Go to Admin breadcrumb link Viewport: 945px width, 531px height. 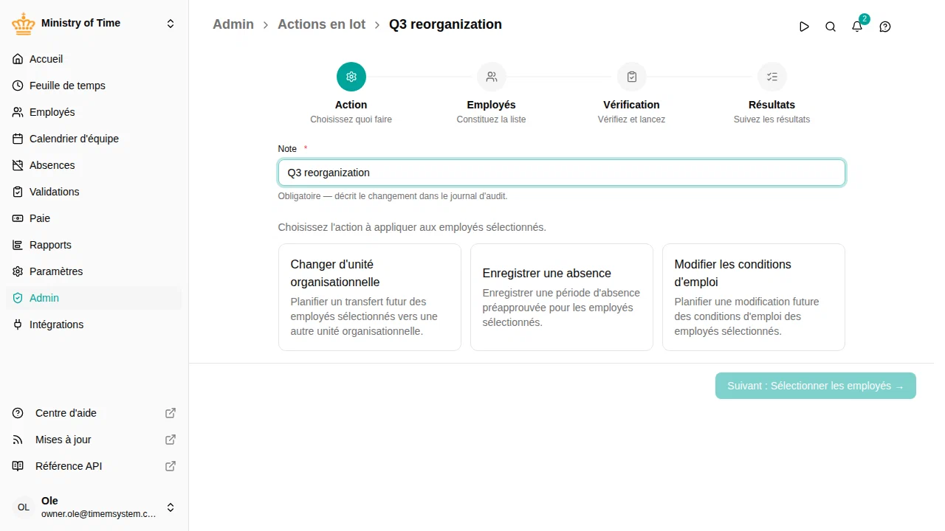pyautogui.click(x=233, y=24)
